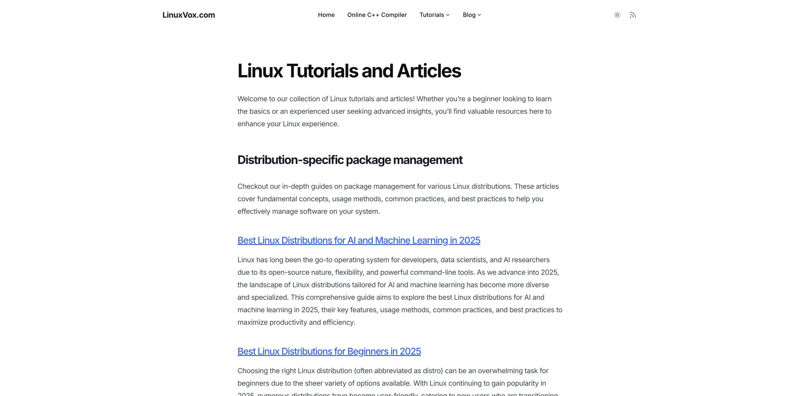This screenshot has height=396, width=800.
Task: Click the Linux Tutorials and Articles heading
Action: click(x=349, y=71)
